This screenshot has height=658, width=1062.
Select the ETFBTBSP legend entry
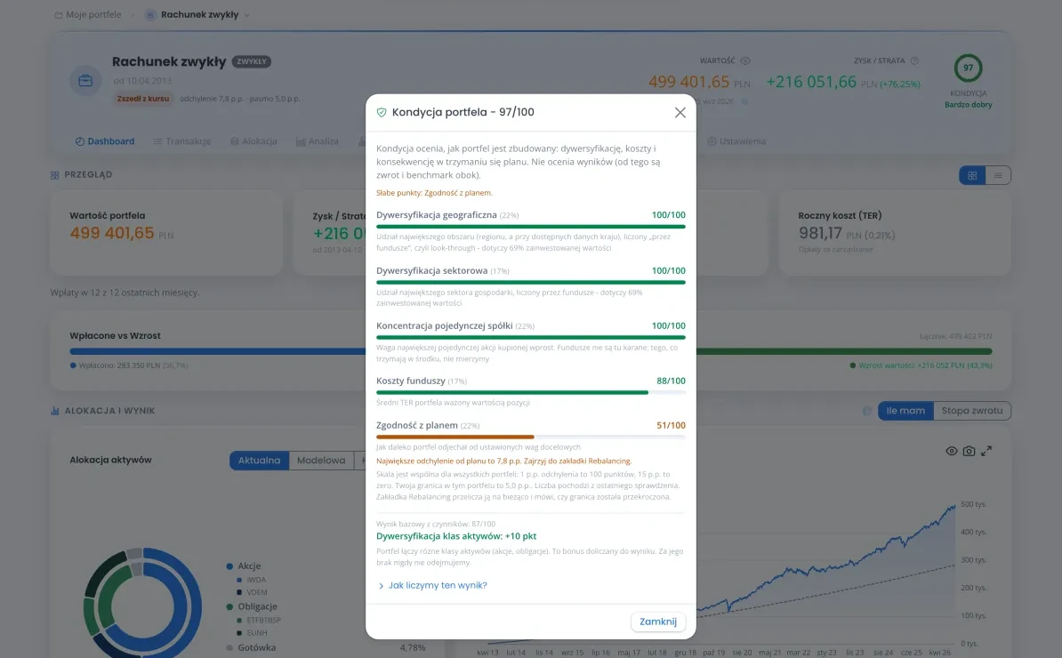(x=259, y=620)
